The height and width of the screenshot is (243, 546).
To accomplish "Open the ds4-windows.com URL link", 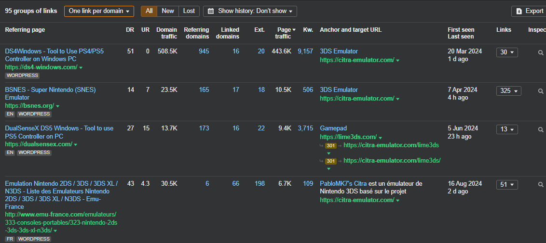I will click(41, 67).
